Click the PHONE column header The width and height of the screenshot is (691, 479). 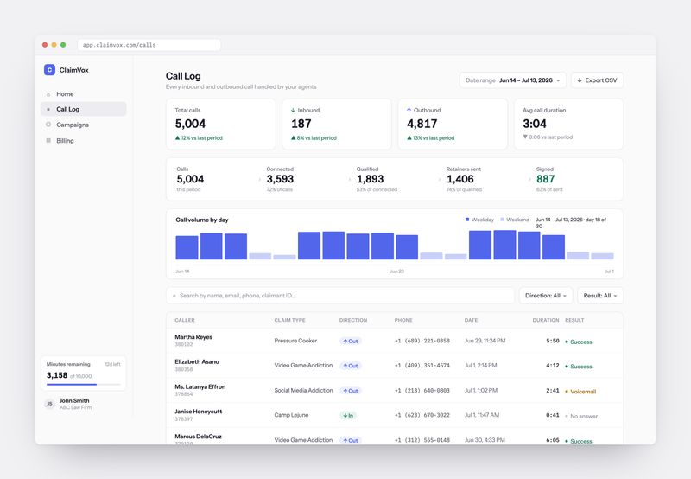pos(403,320)
